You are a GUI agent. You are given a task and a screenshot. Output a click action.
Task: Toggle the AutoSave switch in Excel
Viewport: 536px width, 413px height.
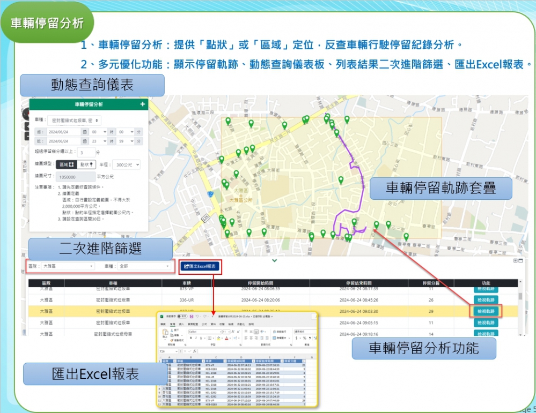[182, 317]
